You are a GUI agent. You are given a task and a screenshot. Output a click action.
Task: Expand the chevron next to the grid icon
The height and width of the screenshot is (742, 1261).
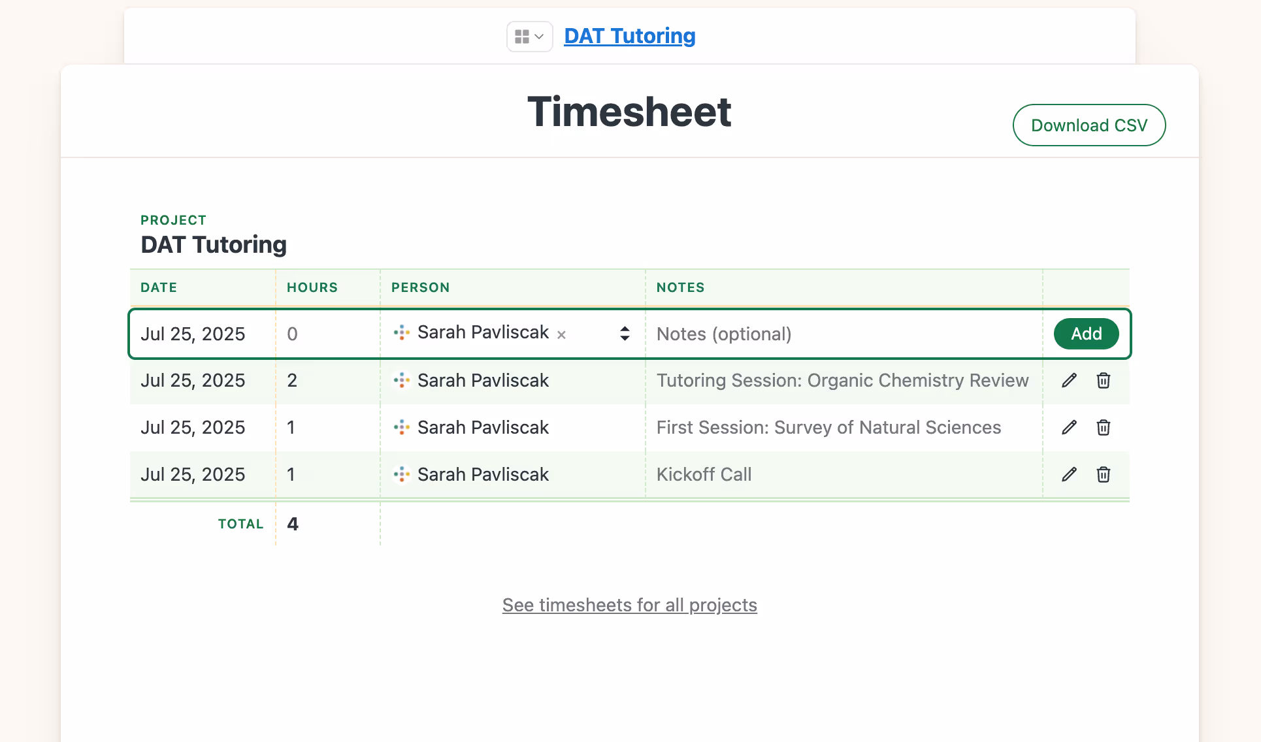tap(539, 37)
